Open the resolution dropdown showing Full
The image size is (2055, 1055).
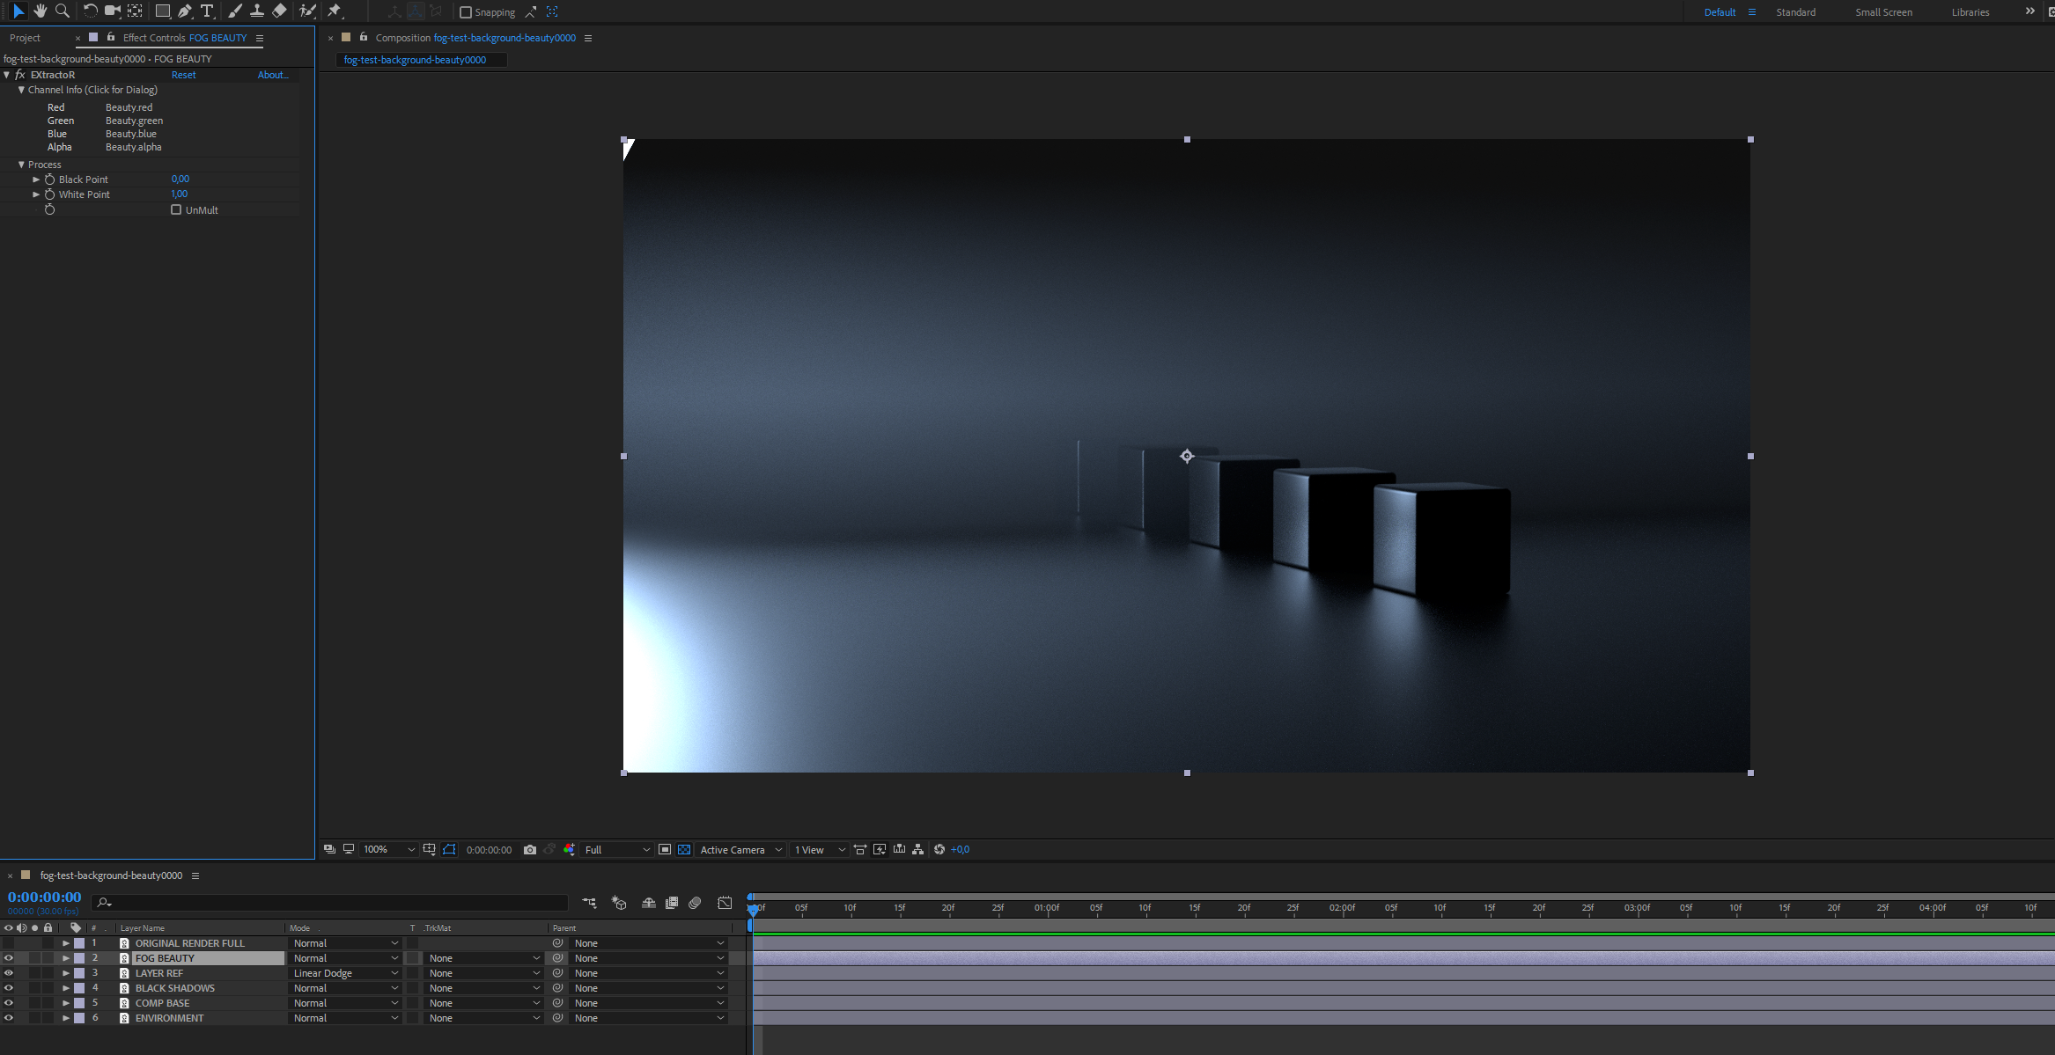tap(616, 849)
